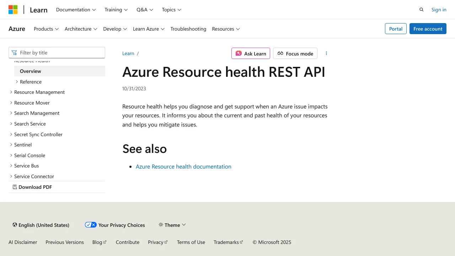Expand the Service Bus node

pos(11,166)
